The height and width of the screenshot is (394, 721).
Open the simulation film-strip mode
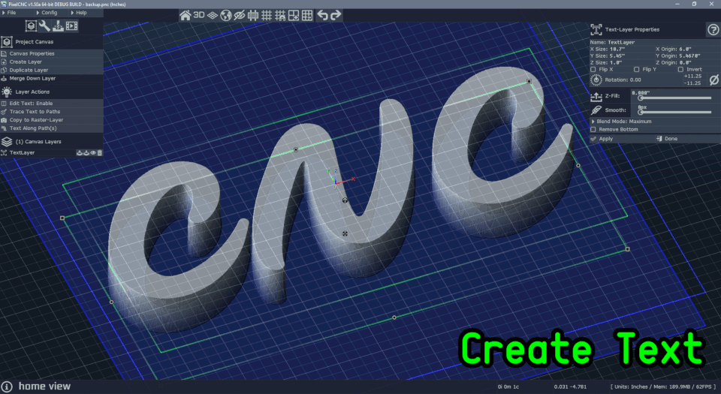click(x=72, y=26)
